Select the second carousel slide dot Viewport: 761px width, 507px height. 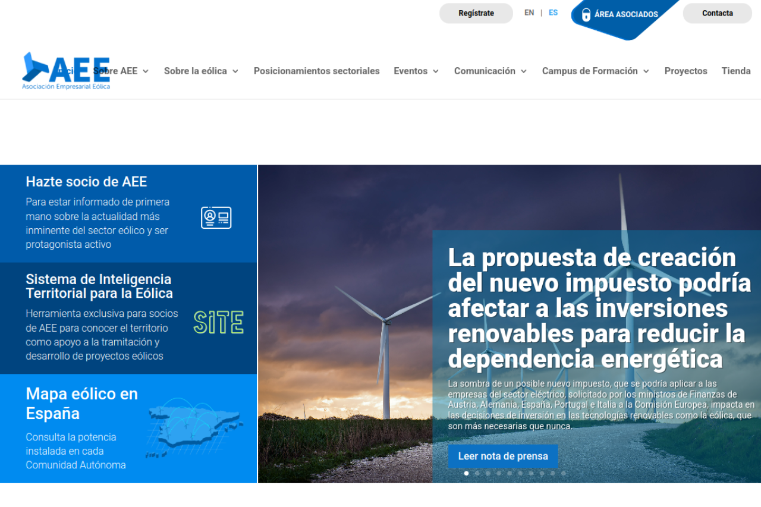tap(477, 473)
